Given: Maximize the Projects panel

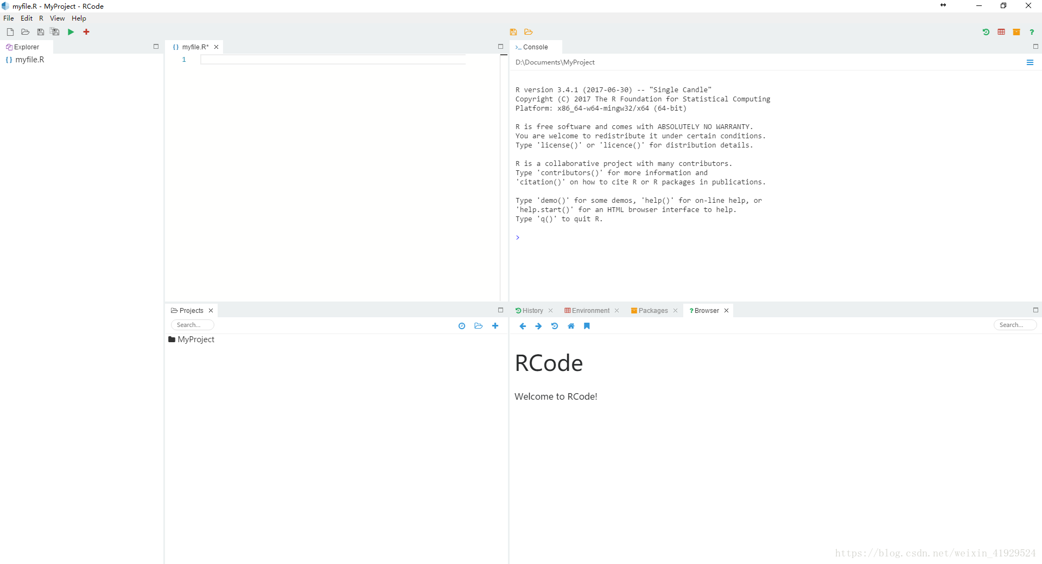Looking at the screenshot, I should (x=501, y=310).
